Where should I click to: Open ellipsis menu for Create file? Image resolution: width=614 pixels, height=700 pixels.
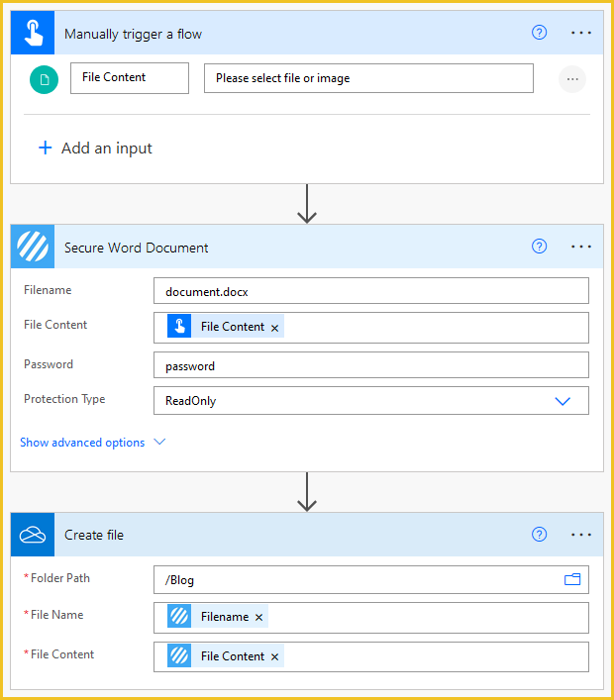pos(581,535)
